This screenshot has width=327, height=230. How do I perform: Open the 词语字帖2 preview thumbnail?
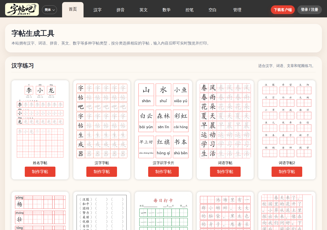pyautogui.click(x=287, y=120)
